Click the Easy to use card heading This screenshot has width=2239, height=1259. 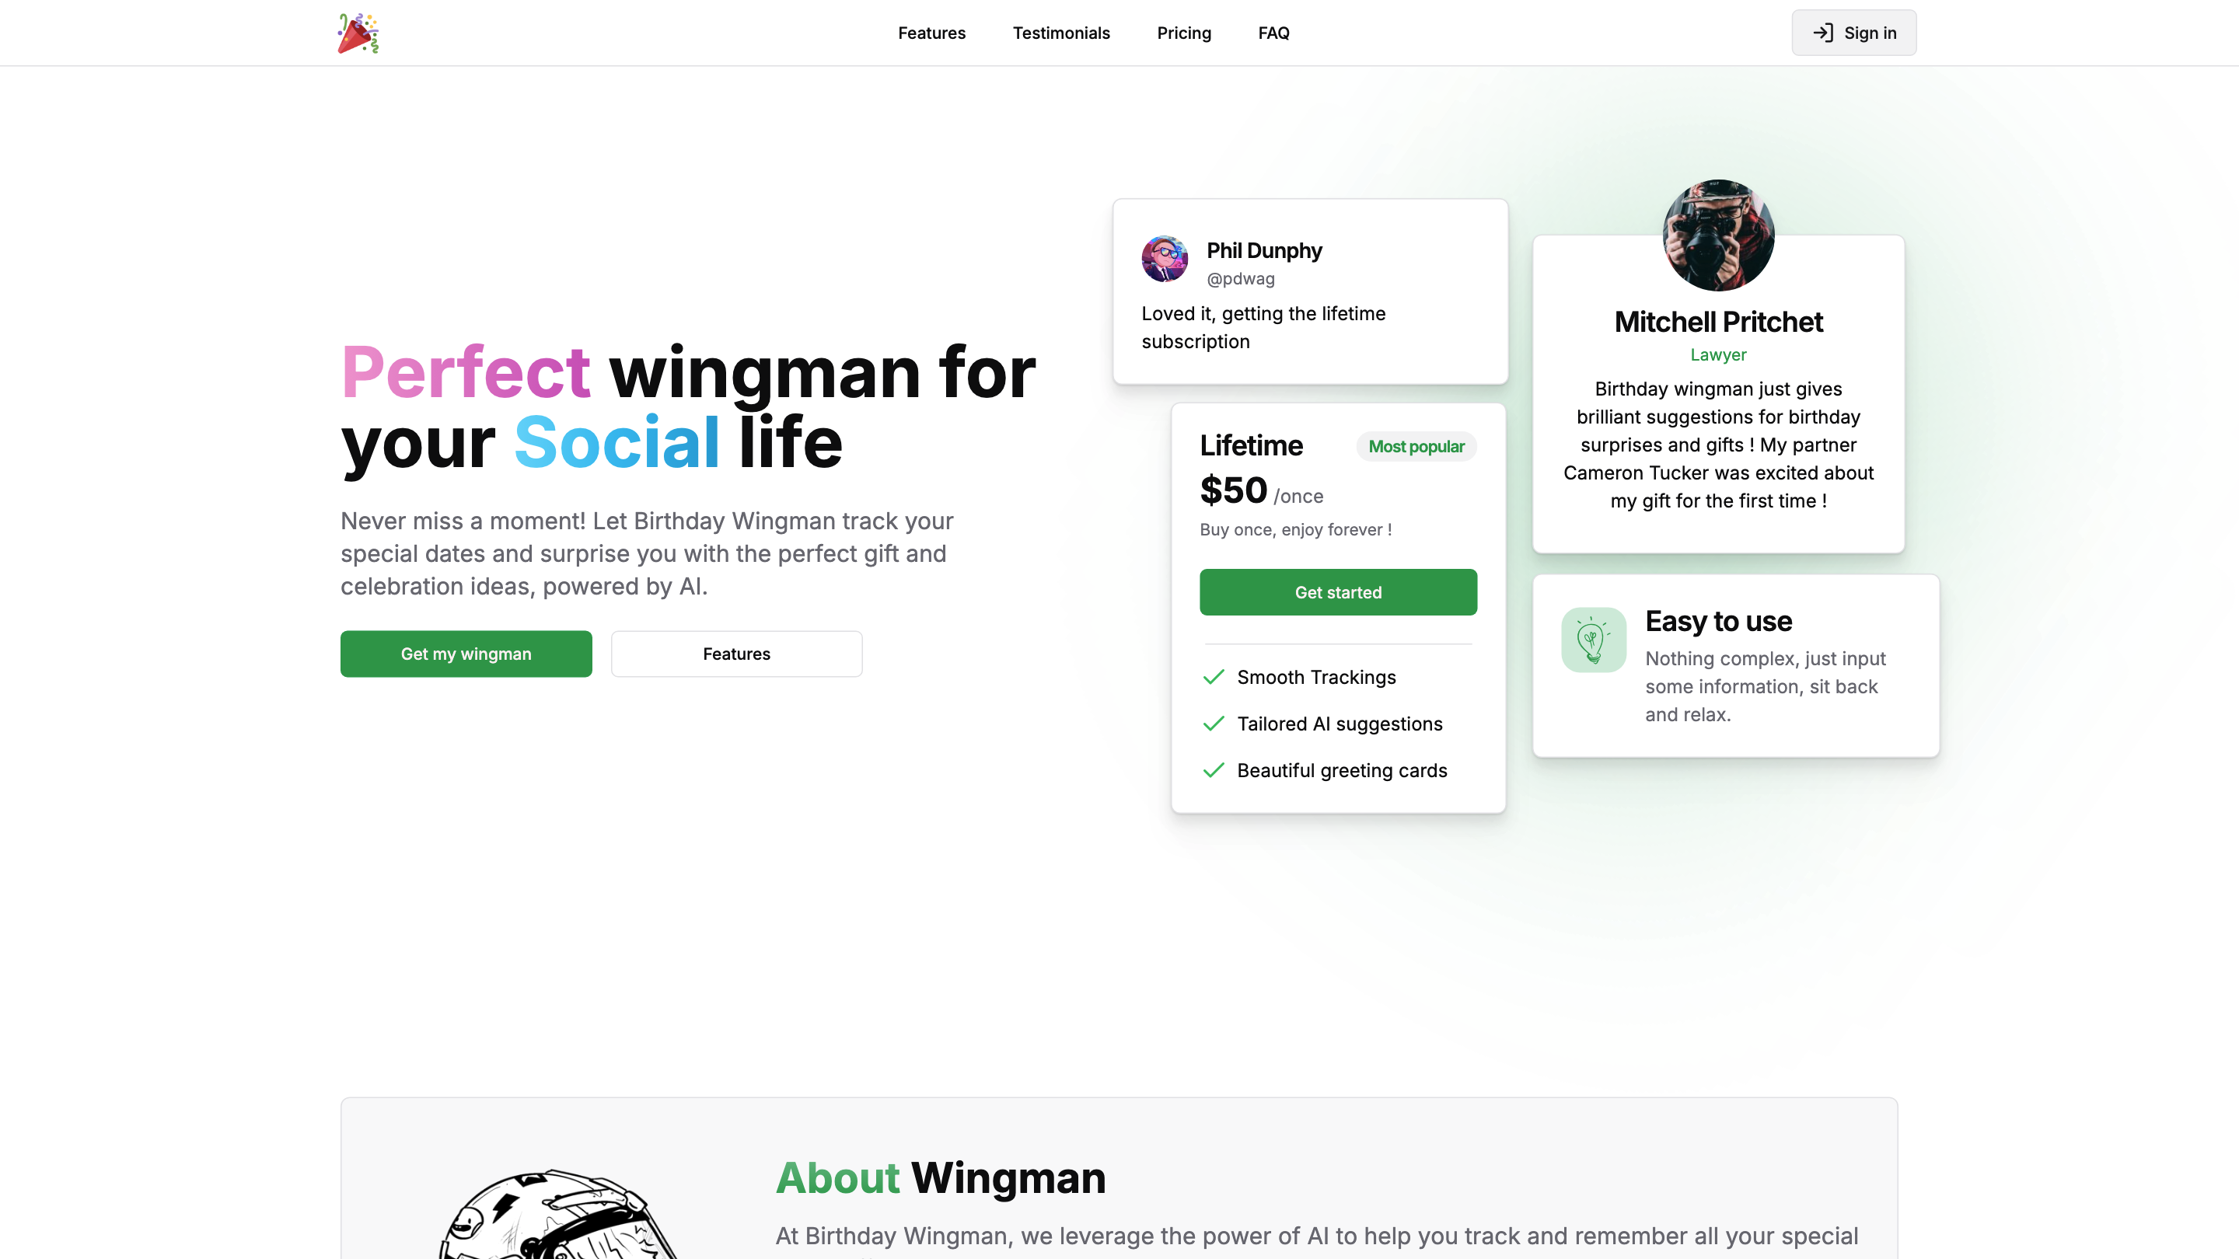1717,621
